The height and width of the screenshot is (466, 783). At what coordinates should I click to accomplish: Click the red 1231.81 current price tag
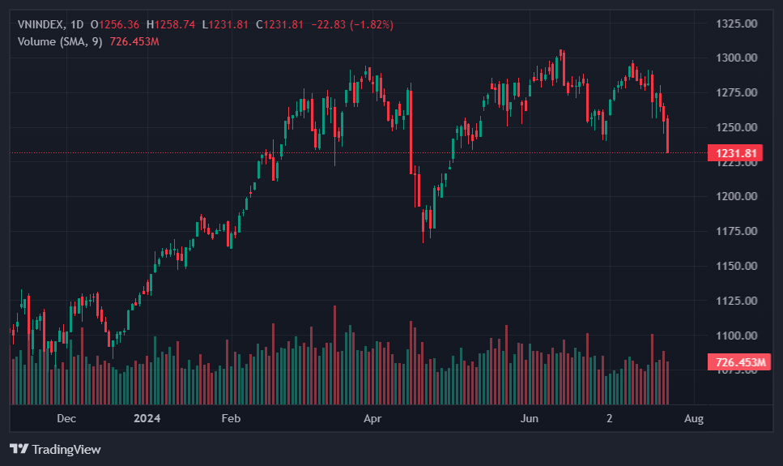coord(736,153)
